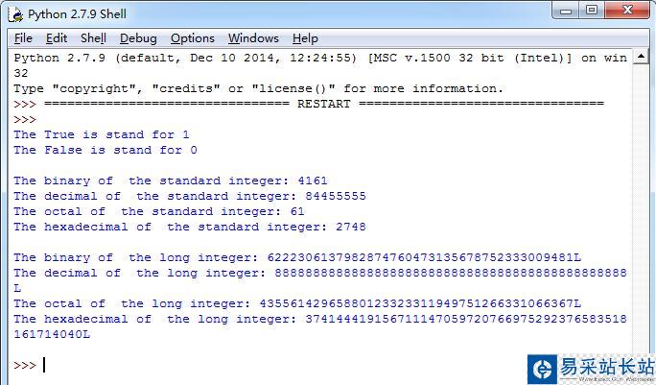Viewport: 656px width, 385px height.
Task: Open the Debug menu
Action: (138, 38)
